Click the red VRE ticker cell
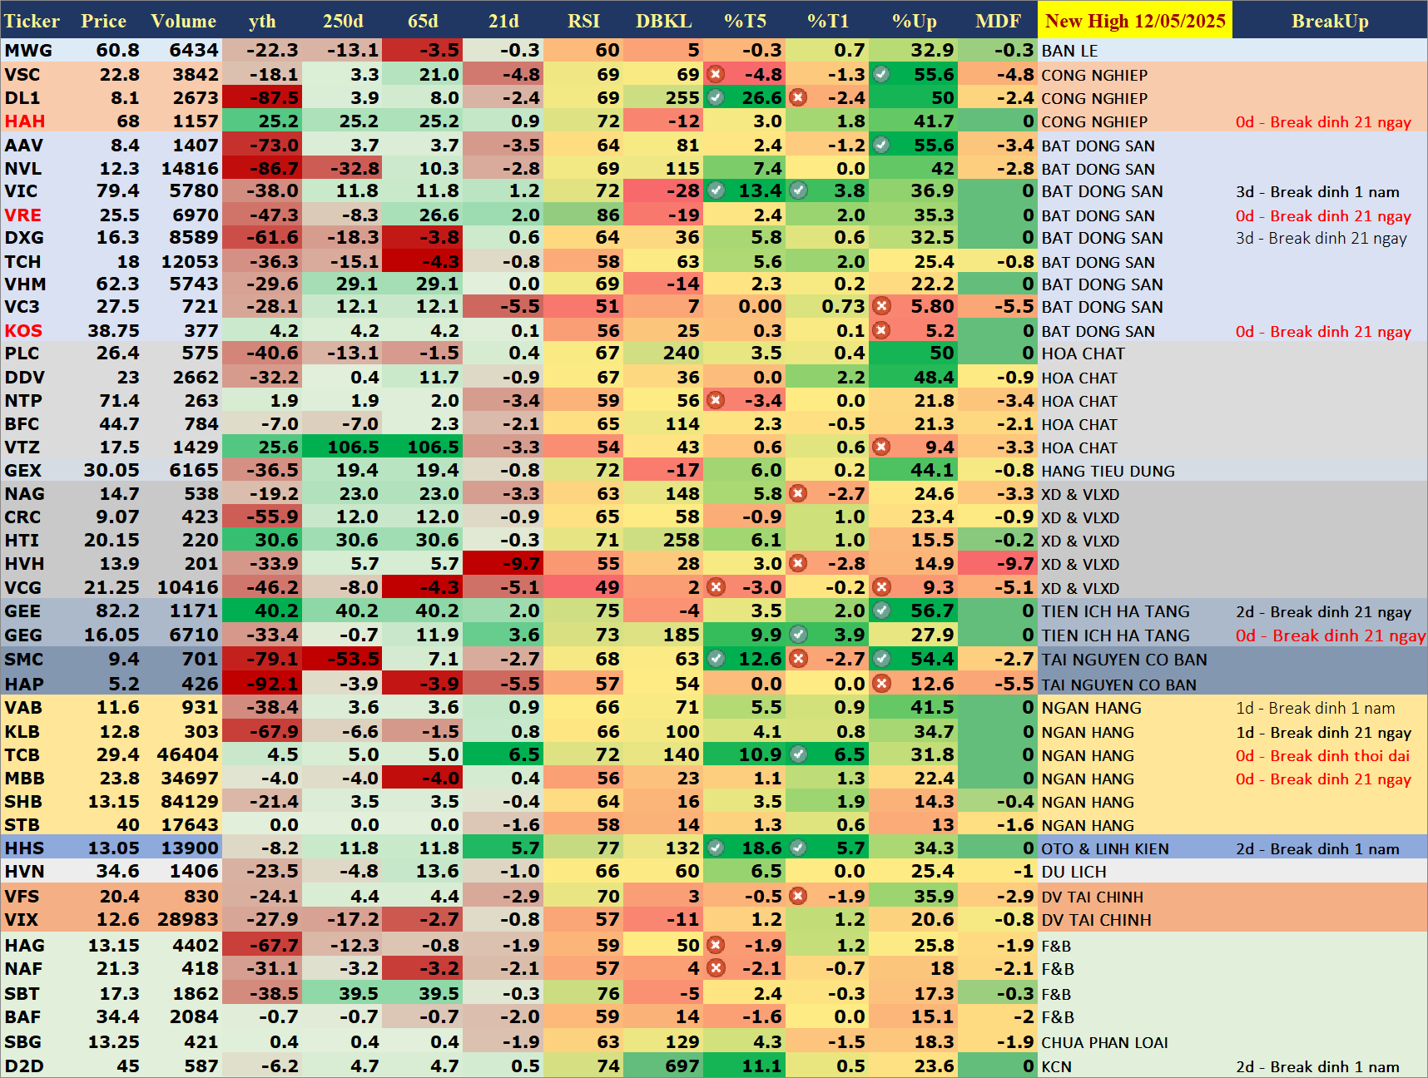 [23, 215]
